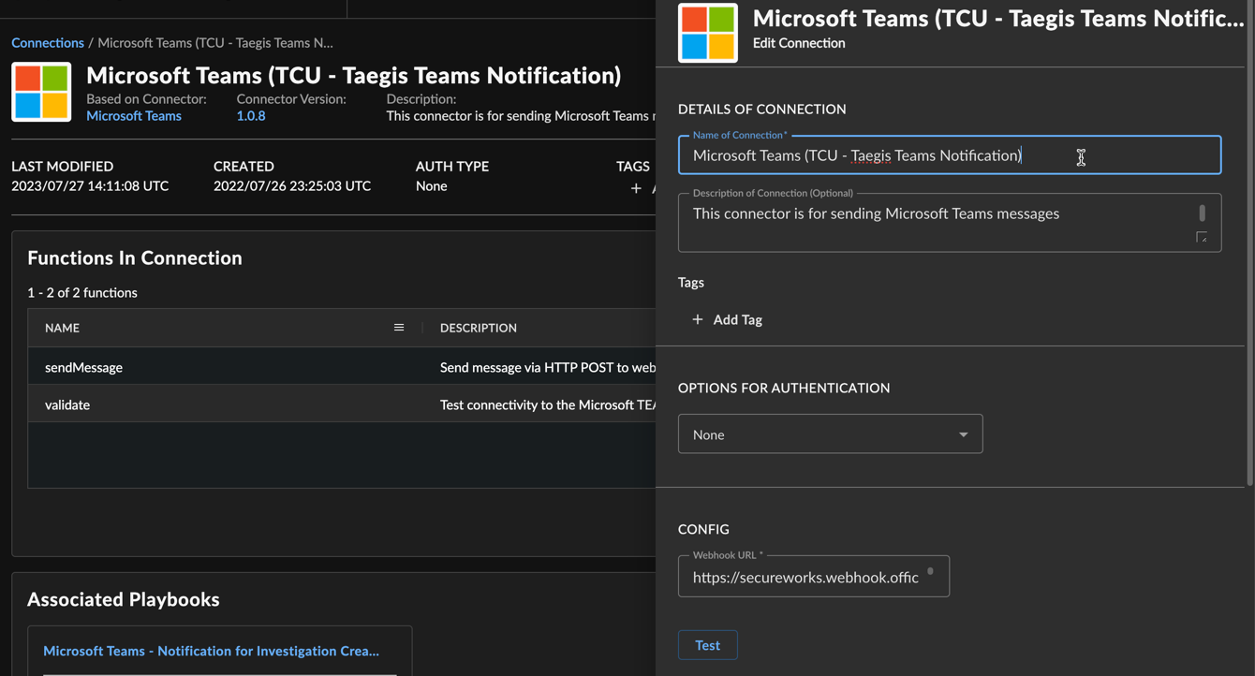Open the Connections breadcrumb link

point(48,43)
